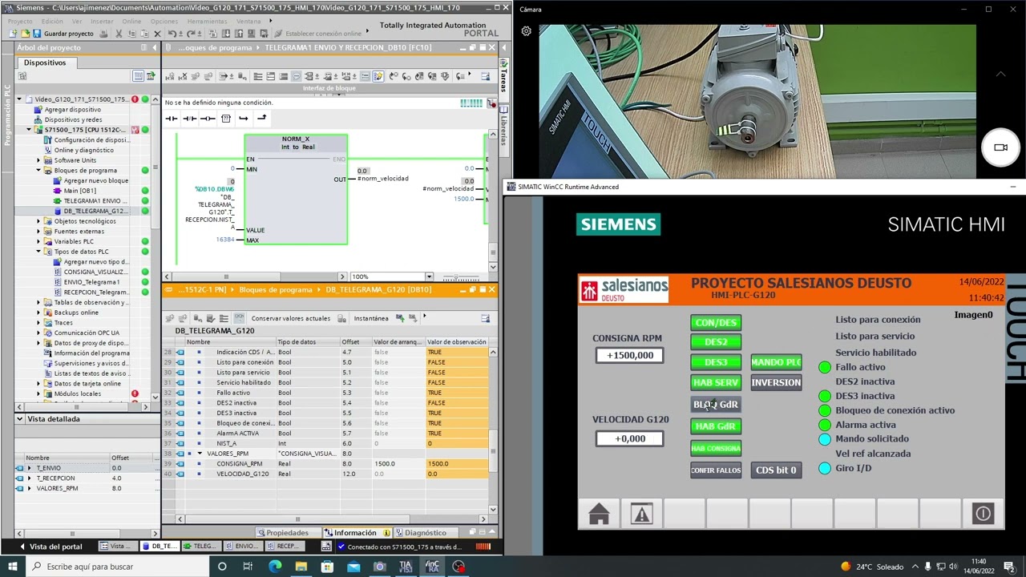Click the DB table horizontal scrollbar
Screen dimensions: 1026x577
pos(297,519)
